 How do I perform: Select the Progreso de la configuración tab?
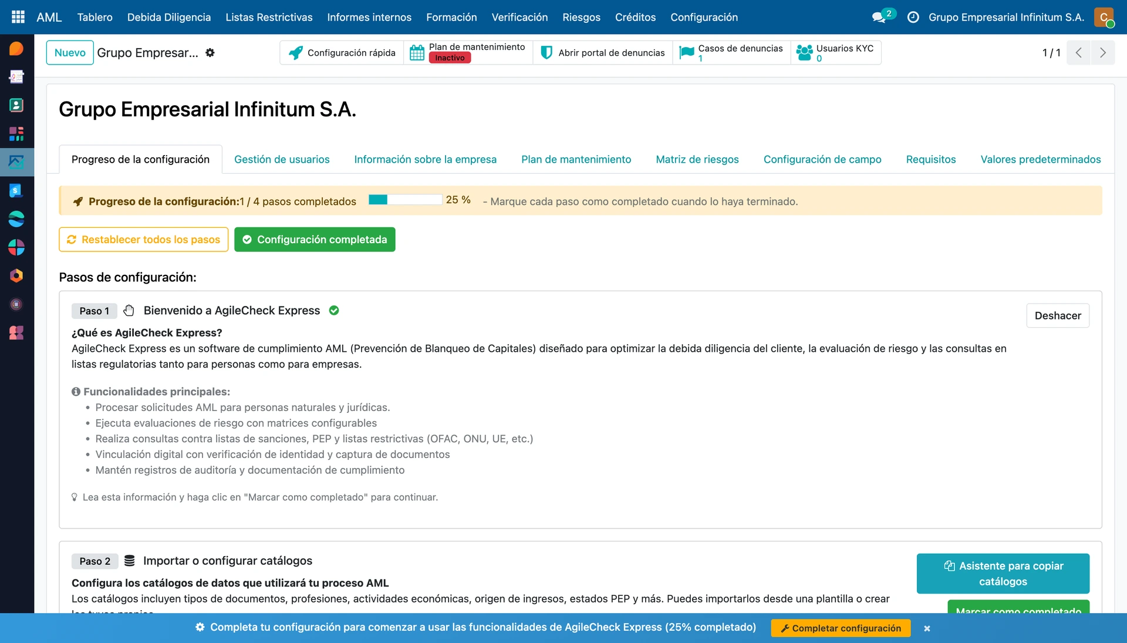(140, 159)
